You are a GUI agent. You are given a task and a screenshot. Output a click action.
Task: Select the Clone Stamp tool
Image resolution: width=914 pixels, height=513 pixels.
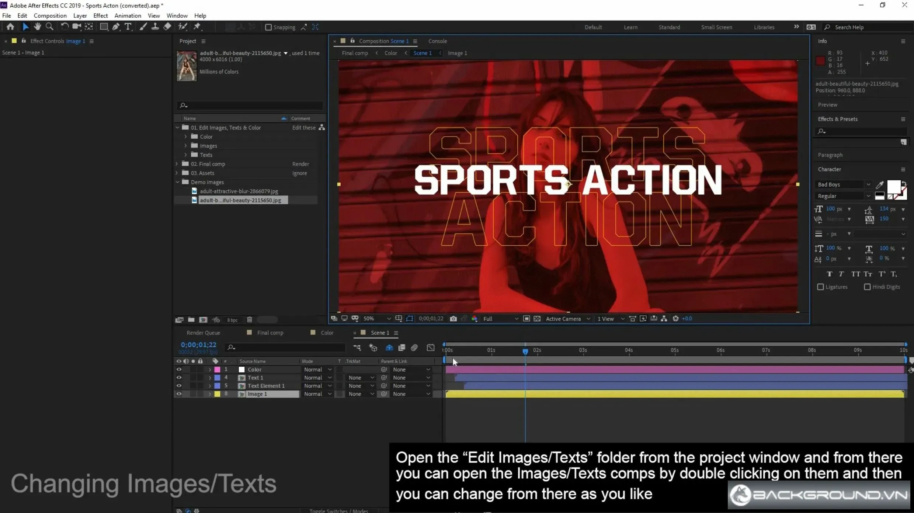coord(155,27)
